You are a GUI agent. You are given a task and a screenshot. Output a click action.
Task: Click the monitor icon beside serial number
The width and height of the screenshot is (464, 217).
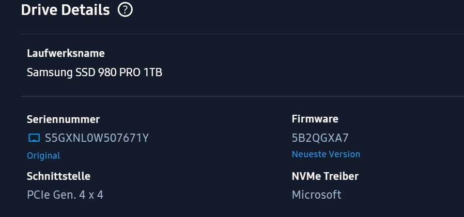[34, 138]
